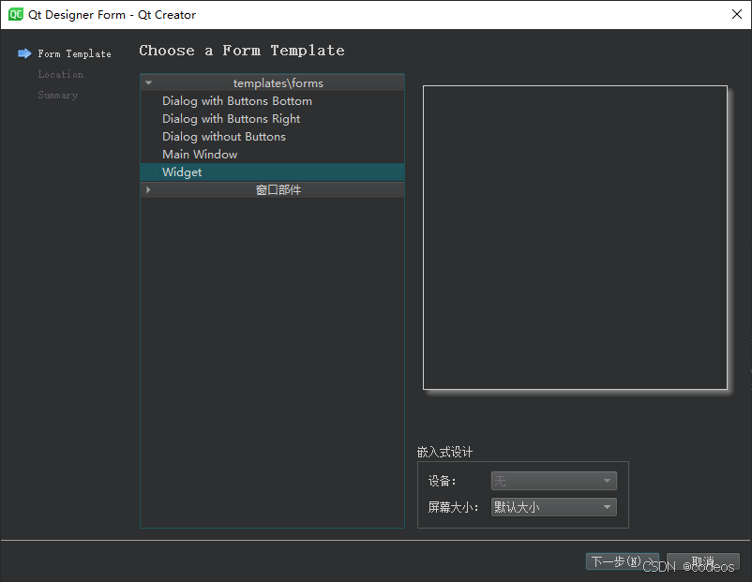Image resolution: width=752 pixels, height=582 pixels.
Task: Open the 屏幕大小 screen size dropdown
Action: coord(554,507)
